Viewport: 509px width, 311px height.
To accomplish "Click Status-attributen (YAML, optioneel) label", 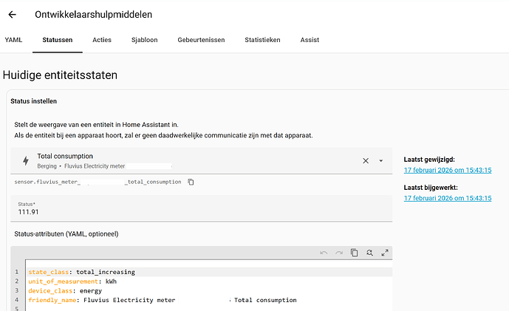I will [x=66, y=234].
